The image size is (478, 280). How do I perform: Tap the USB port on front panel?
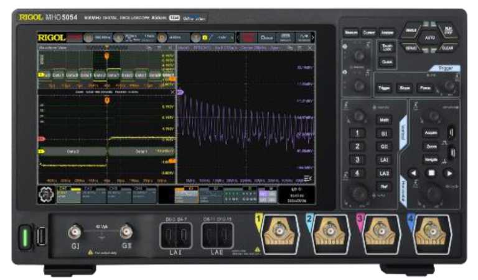(42, 236)
